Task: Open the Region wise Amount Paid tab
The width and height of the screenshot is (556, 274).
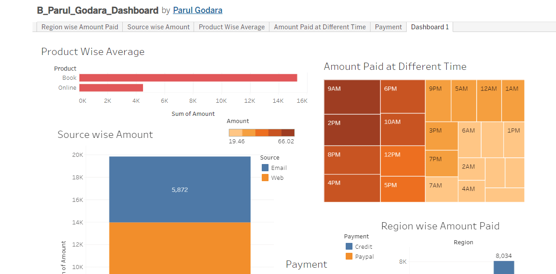Action: pos(79,27)
